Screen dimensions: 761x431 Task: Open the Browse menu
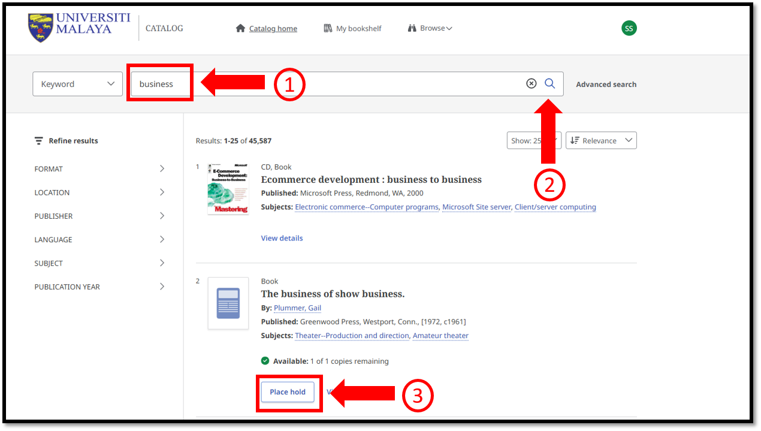tap(430, 28)
